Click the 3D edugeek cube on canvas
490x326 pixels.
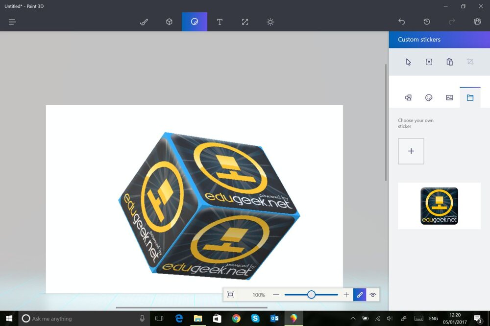click(209, 206)
